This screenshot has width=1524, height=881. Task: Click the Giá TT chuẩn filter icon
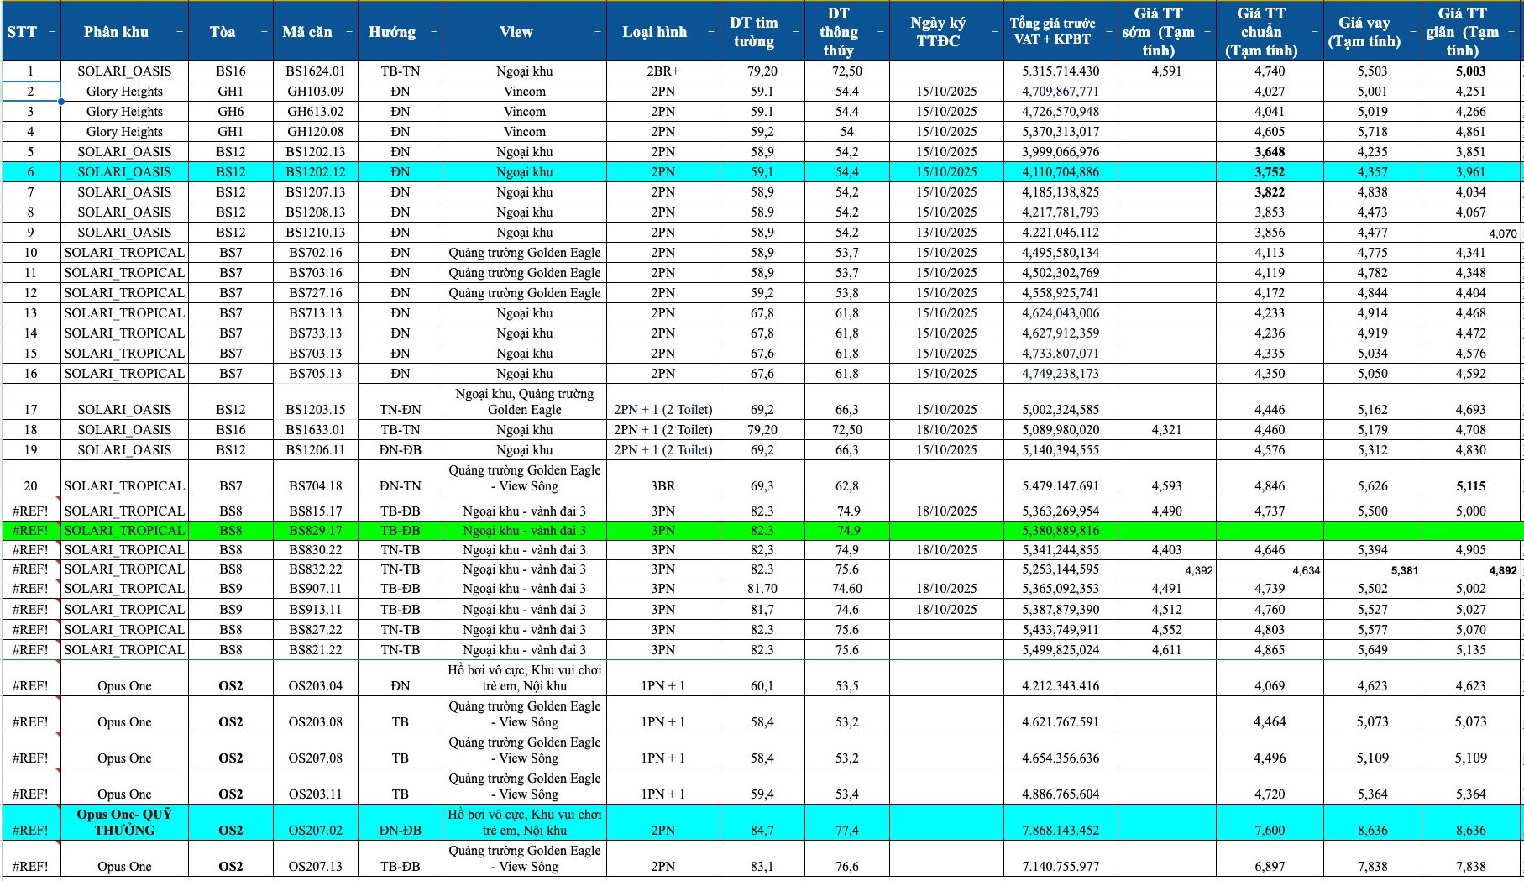tap(1314, 32)
